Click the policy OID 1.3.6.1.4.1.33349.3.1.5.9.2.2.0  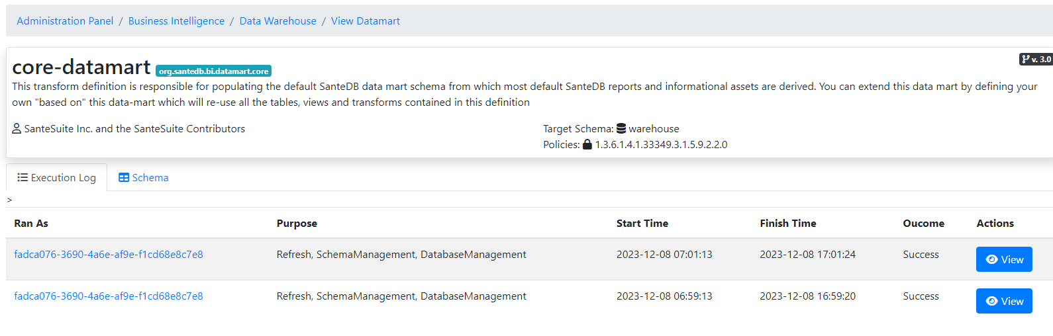[x=661, y=145]
